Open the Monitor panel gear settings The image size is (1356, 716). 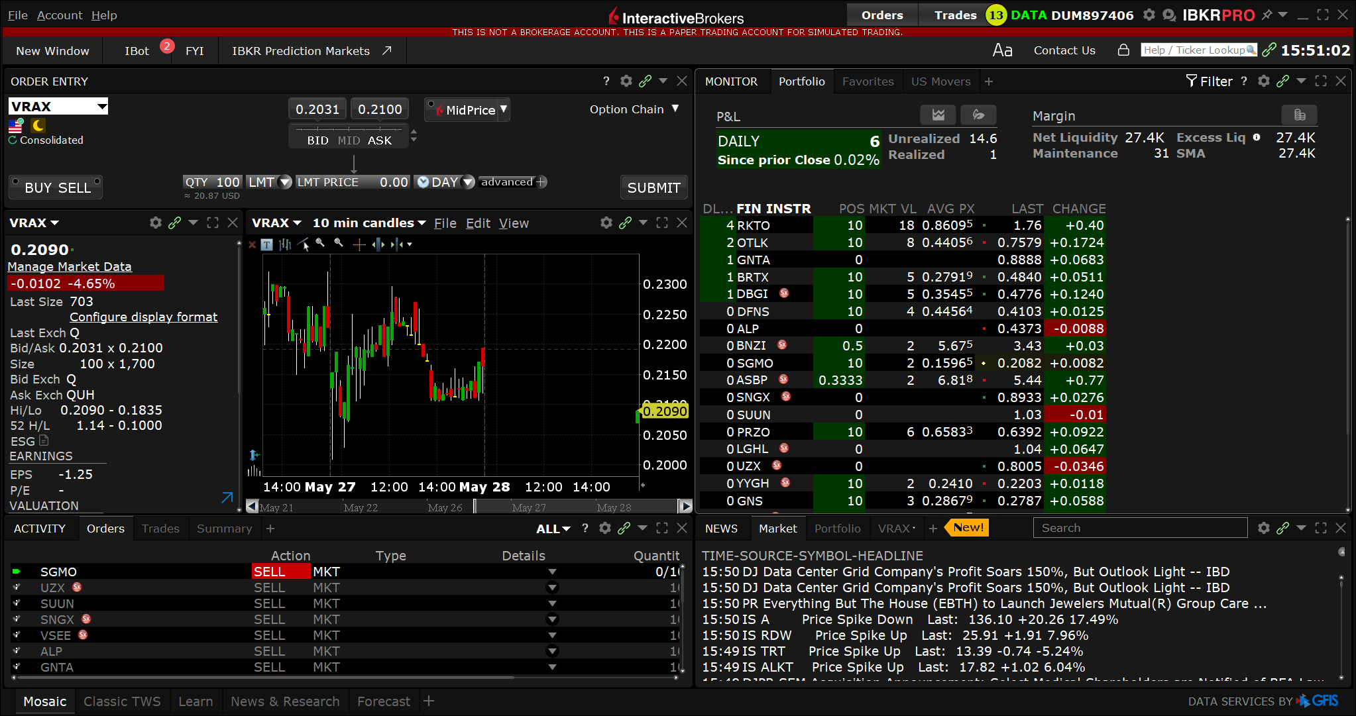[1263, 81]
